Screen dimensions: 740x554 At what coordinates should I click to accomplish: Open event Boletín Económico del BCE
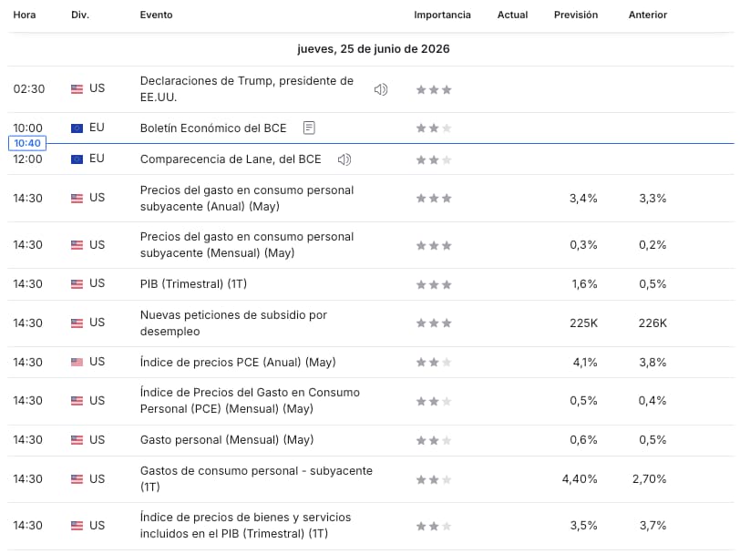[213, 128]
